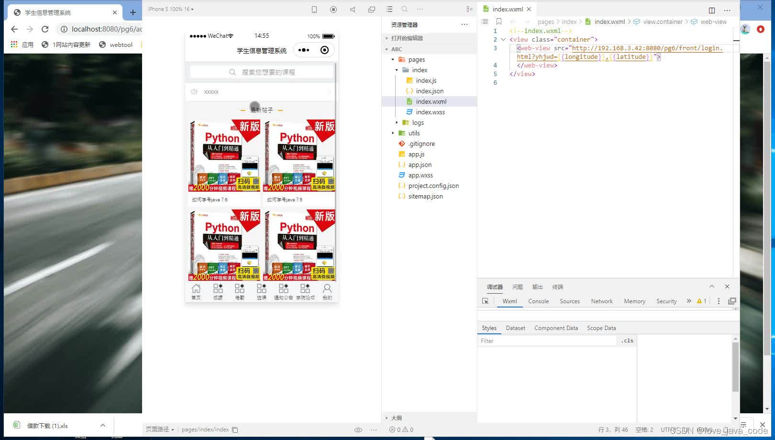Fold the view container at line 2

click(503, 40)
